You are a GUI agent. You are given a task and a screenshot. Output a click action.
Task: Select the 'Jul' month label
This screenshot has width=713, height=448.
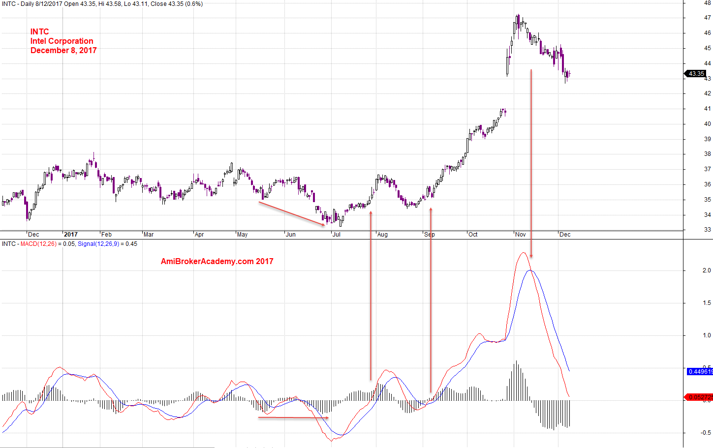coord(337,235)
